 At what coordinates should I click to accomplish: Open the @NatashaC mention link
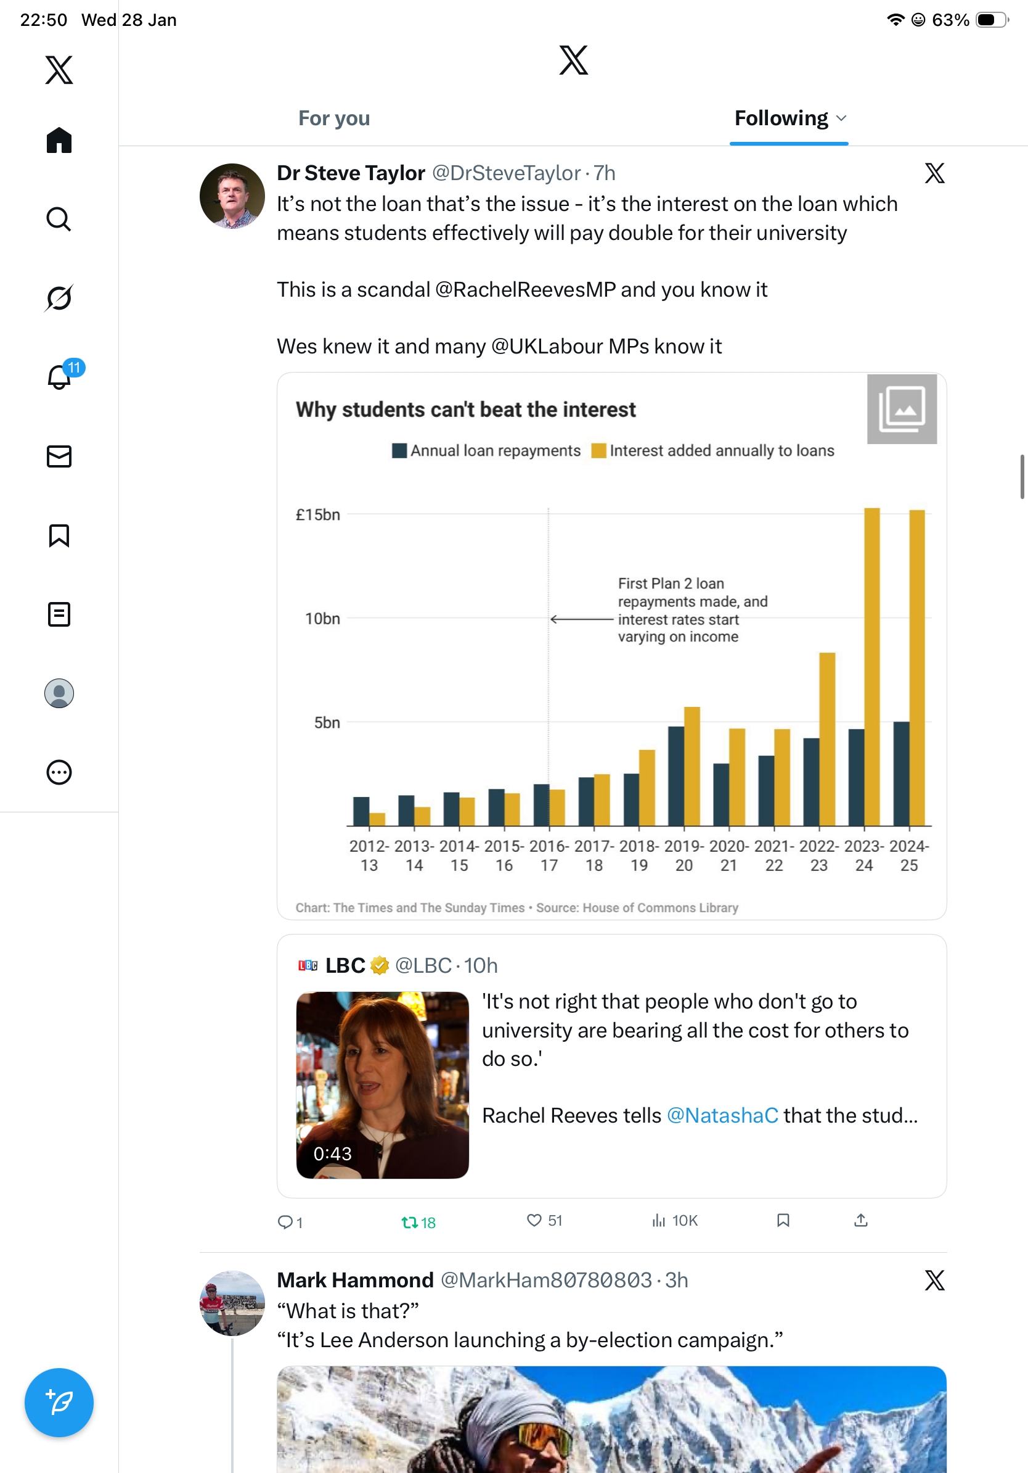point(722,1116)
